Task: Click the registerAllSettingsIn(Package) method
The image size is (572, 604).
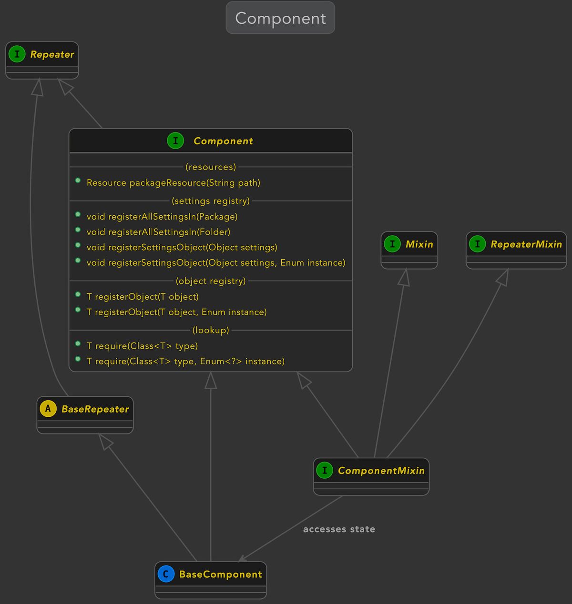Action: [162, 216]
